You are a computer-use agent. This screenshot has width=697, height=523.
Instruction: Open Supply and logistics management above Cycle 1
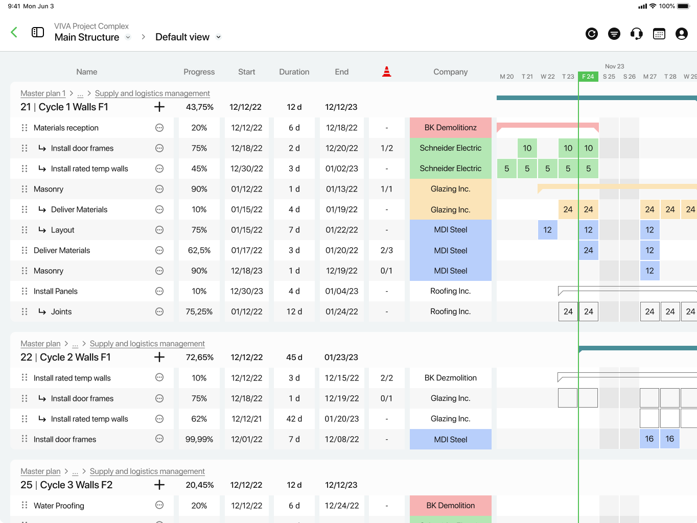152,93
